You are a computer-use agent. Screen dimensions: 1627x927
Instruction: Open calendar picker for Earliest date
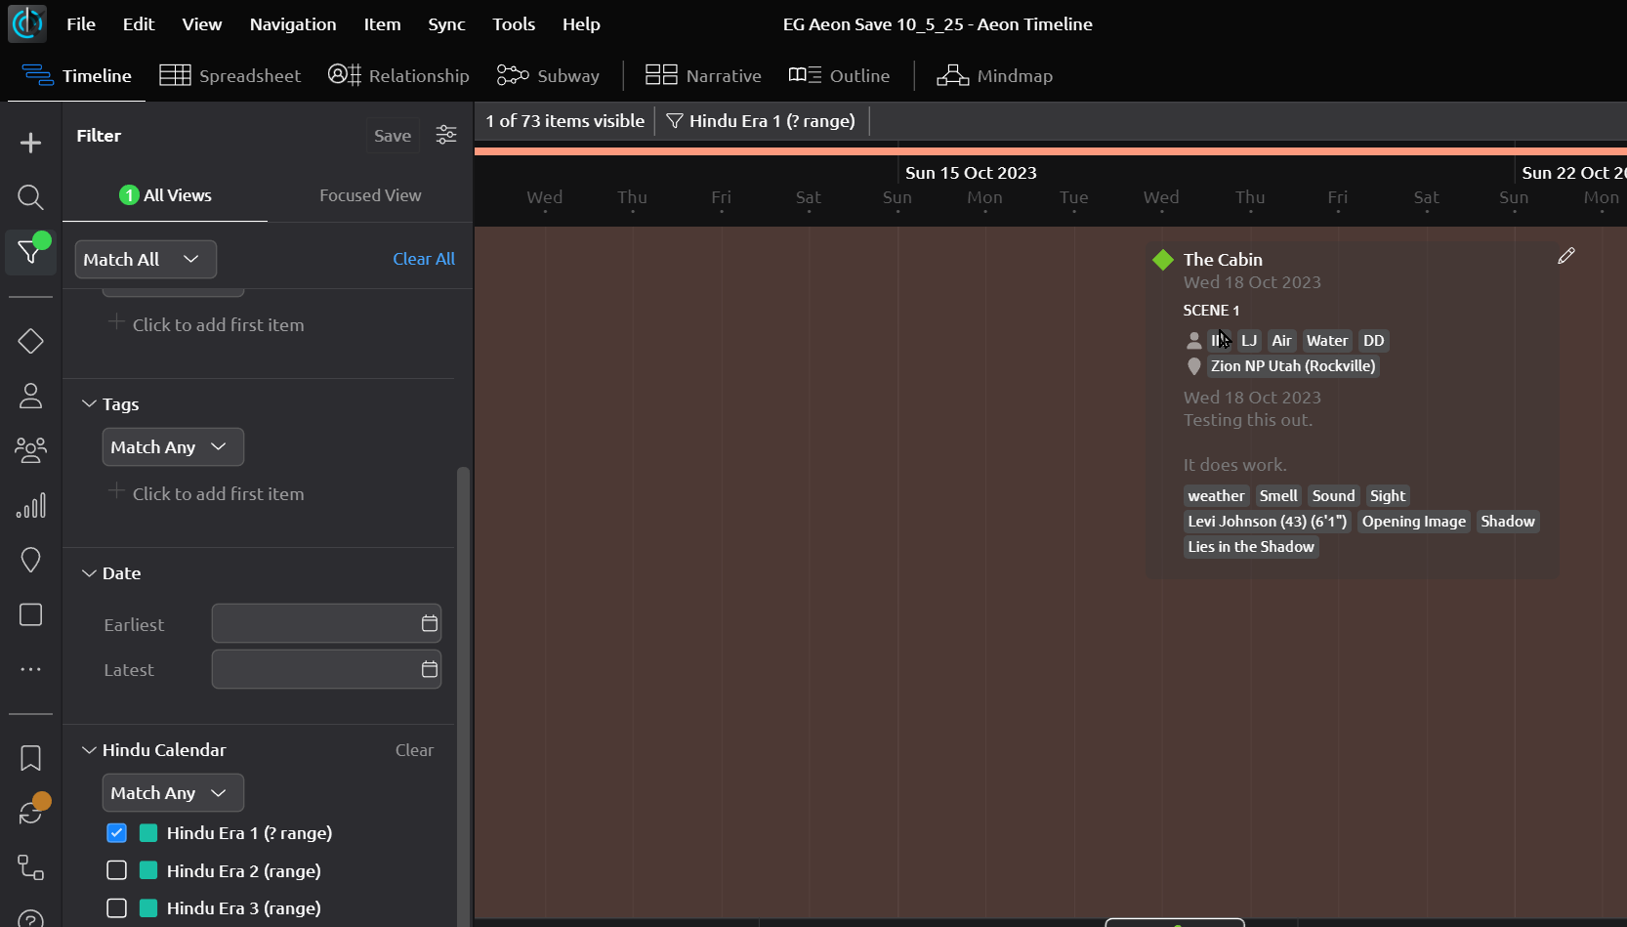pyautogui.click(x=429, y=623)
